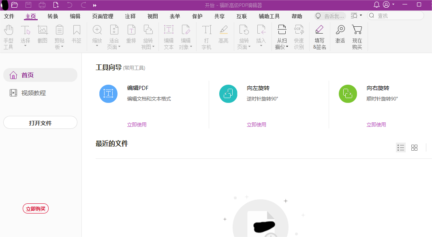Switch recent files to list view
Viewport: 432px width, 237px height.
click(401, 147)
